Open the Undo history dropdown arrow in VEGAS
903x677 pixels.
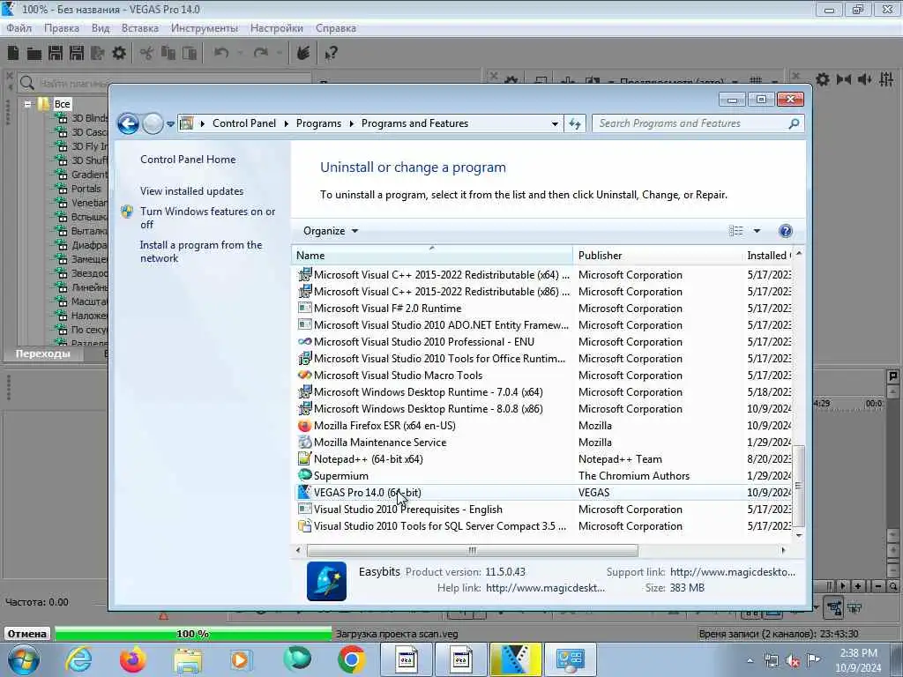240,54
